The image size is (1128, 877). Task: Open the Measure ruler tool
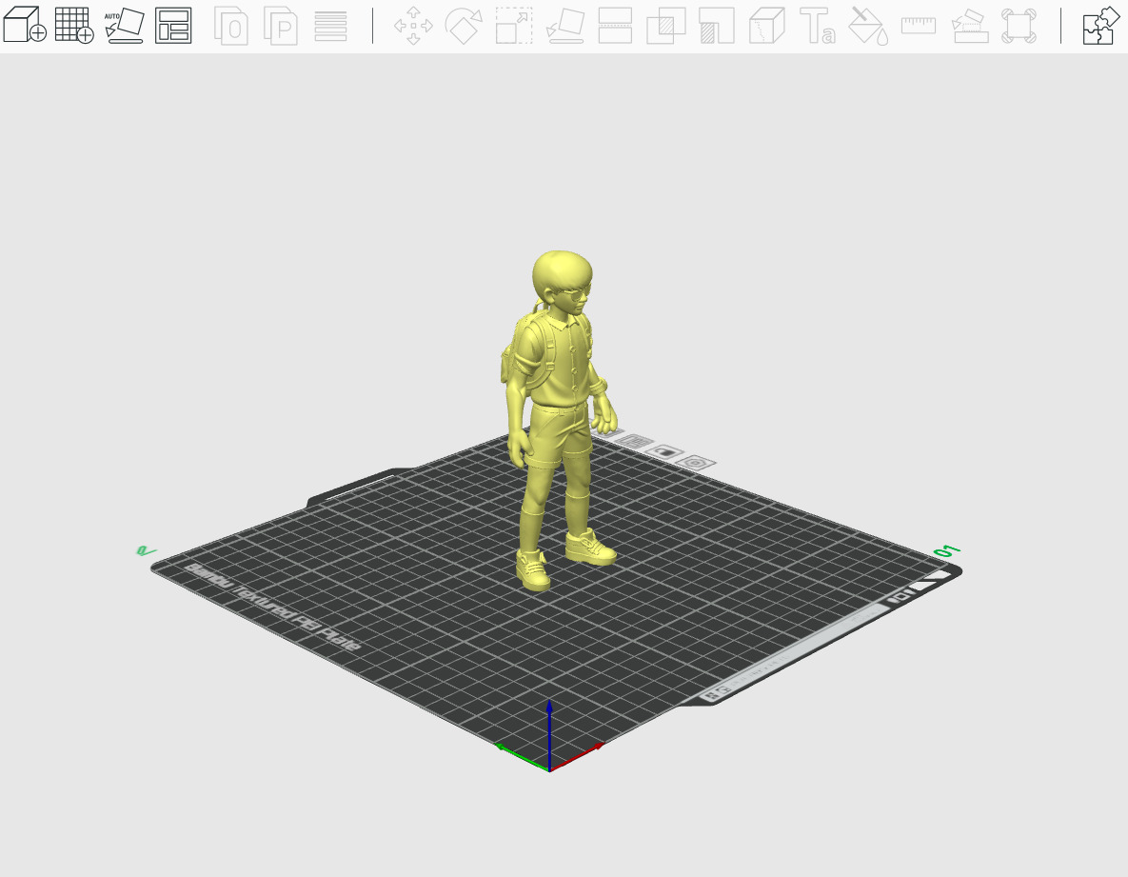pos(919,26)
